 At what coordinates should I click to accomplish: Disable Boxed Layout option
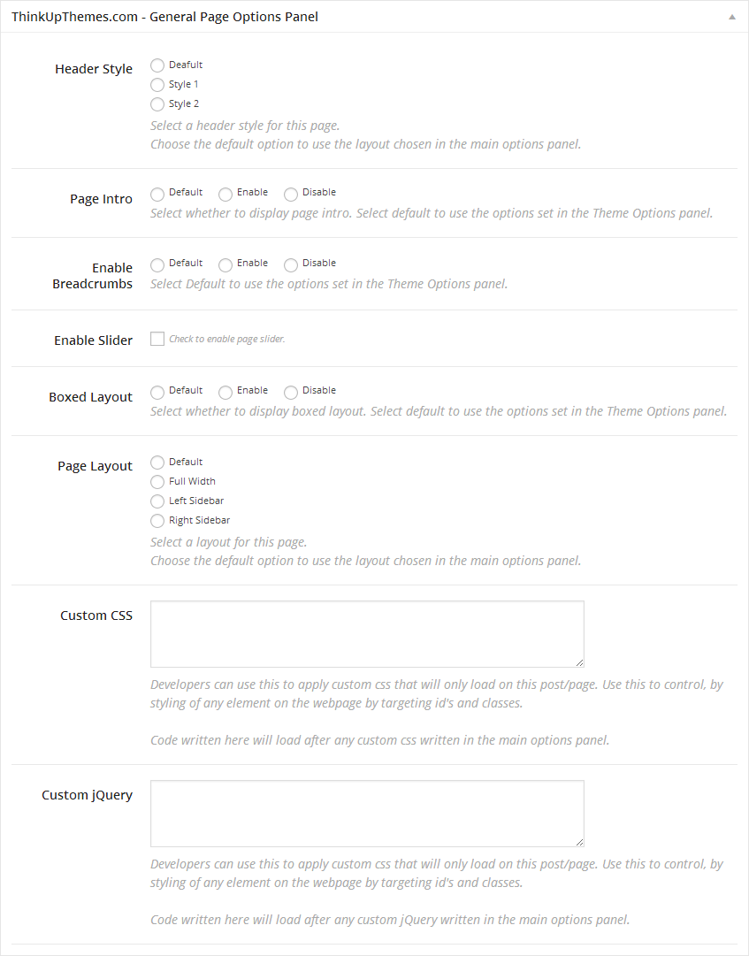[x=291, y=392]
